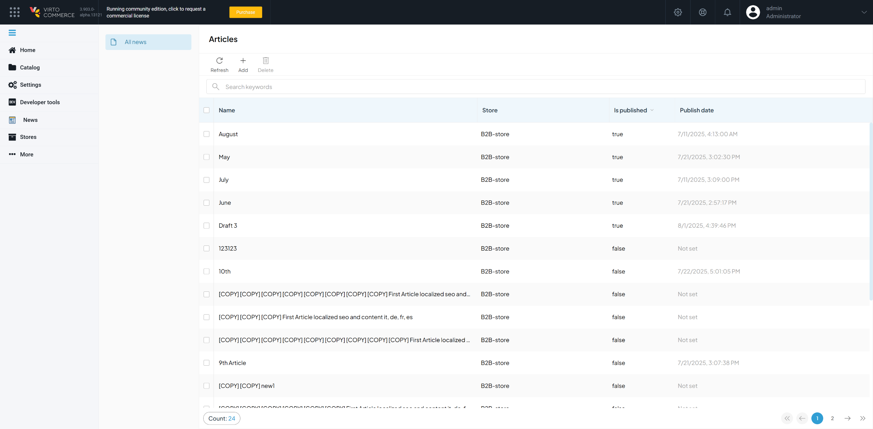Collapse sidebar with hamburger icon
This screenshot has width=873, height=429.
pyautogui.click(x=12, y=33)
